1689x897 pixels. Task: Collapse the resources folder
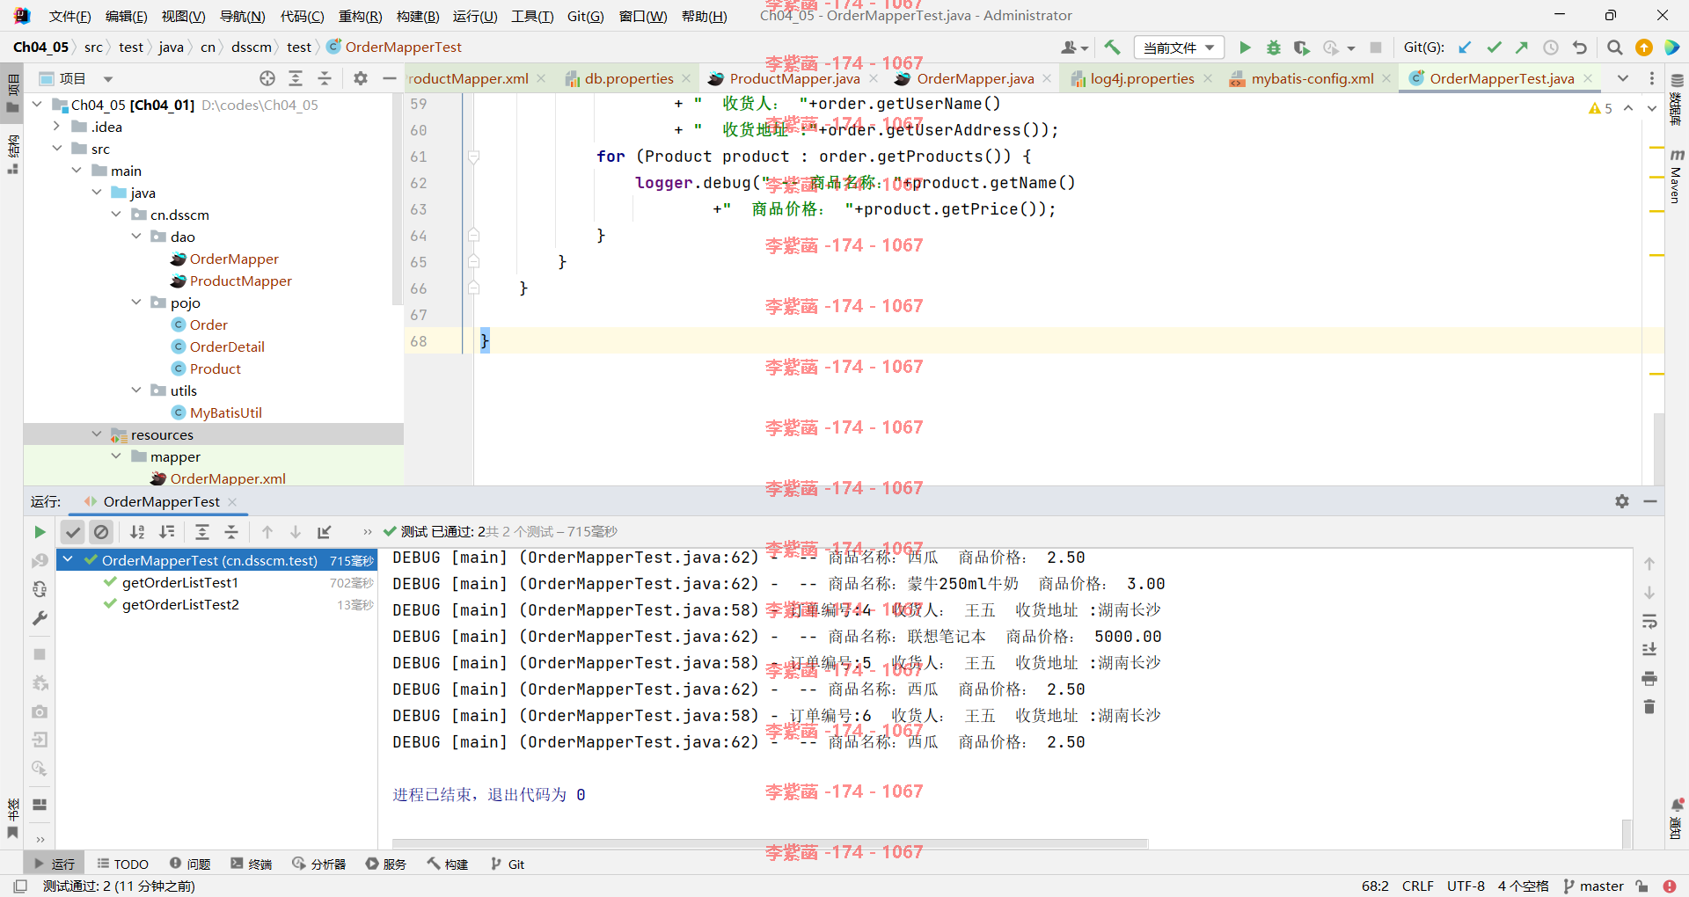coord(97,434)
